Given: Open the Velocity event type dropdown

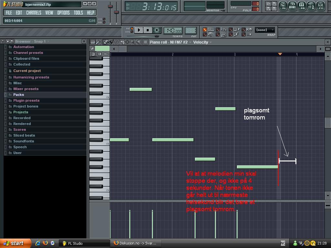Looking at the screenshot, I should tap(202, 42).
